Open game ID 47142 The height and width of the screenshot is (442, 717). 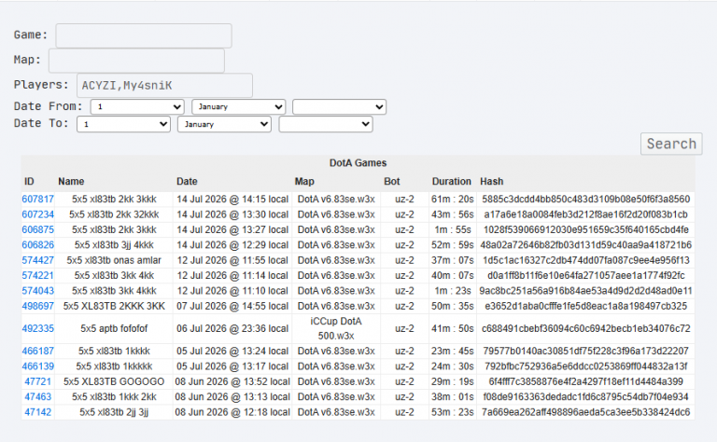coord(38,412)
